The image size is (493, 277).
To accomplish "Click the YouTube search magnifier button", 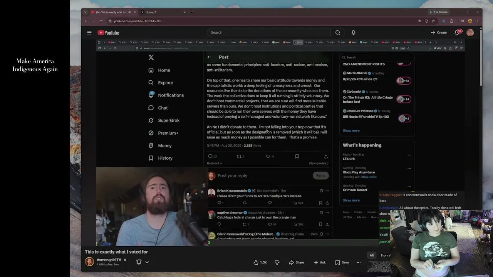I will point(338,33).
